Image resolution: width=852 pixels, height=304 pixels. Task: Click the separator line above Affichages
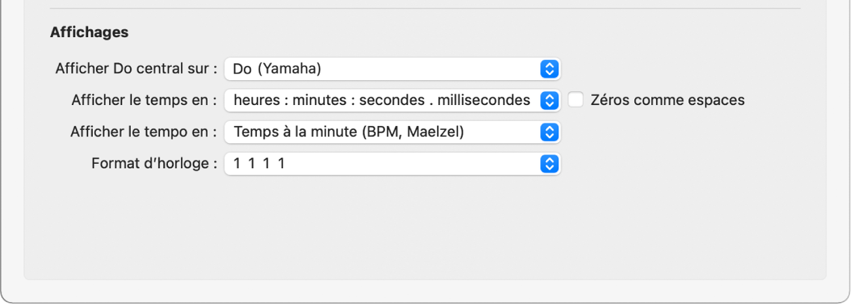[x=425, y=8]
